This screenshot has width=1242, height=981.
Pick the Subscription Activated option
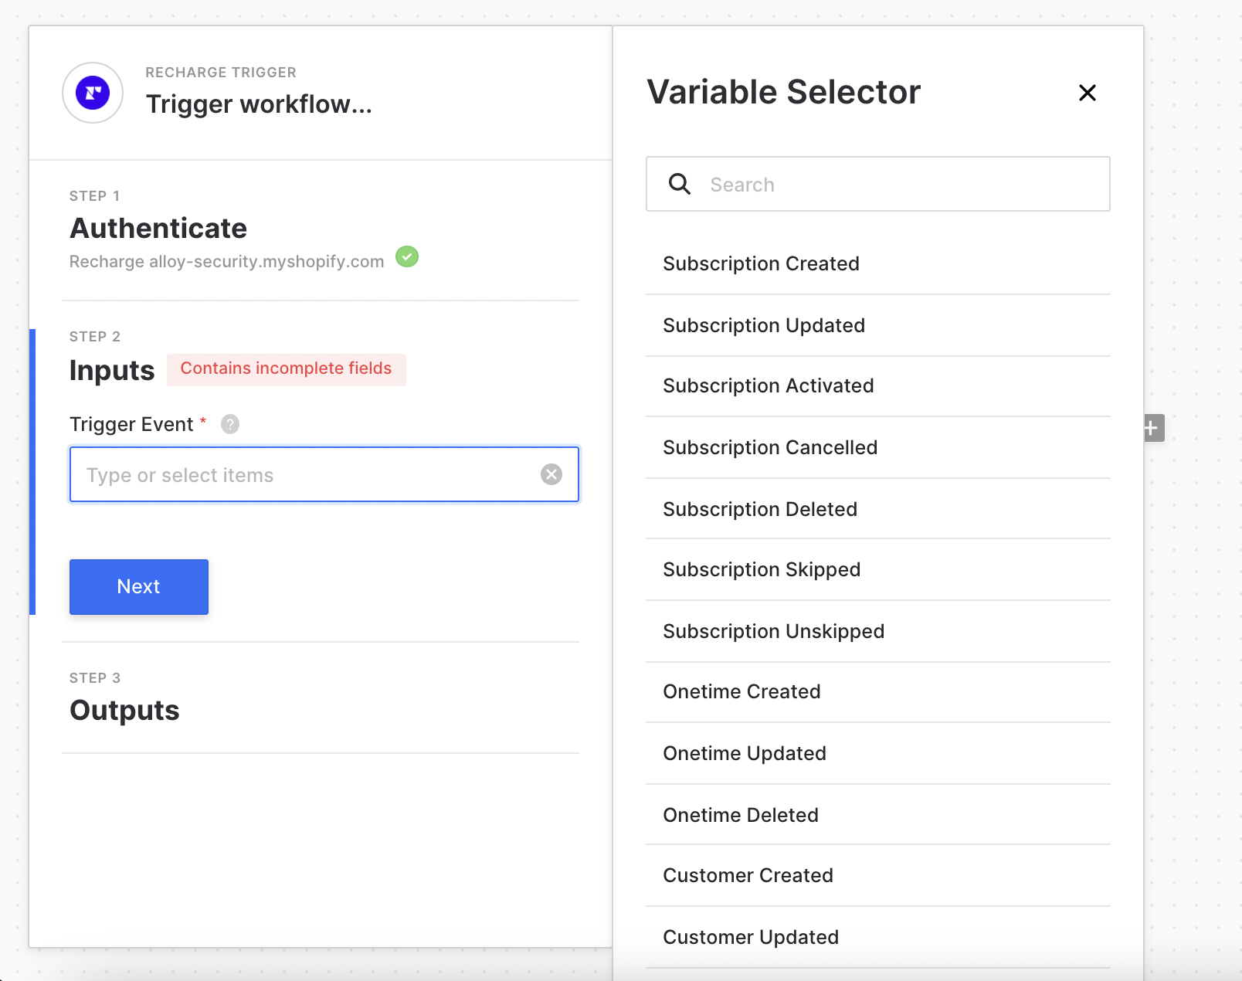point(769,386)
